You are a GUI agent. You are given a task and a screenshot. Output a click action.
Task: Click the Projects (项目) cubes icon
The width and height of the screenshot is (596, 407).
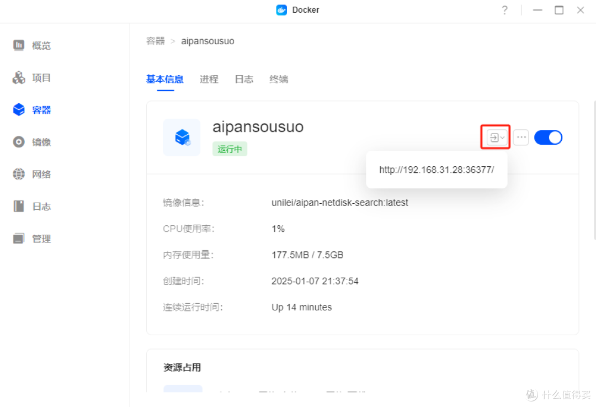[19, 78]
